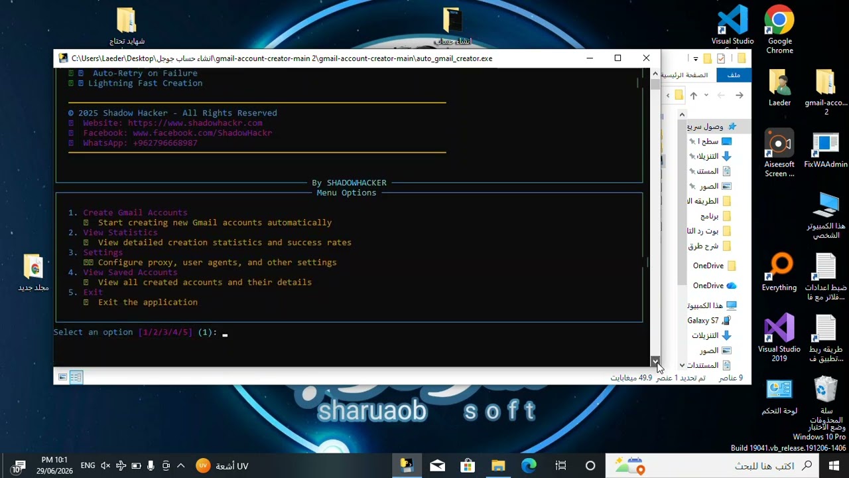This screenshot has width=849, height=478.
Task: Click the console text "1. Create Gmail Accounts"
Action: click(128, 212)
